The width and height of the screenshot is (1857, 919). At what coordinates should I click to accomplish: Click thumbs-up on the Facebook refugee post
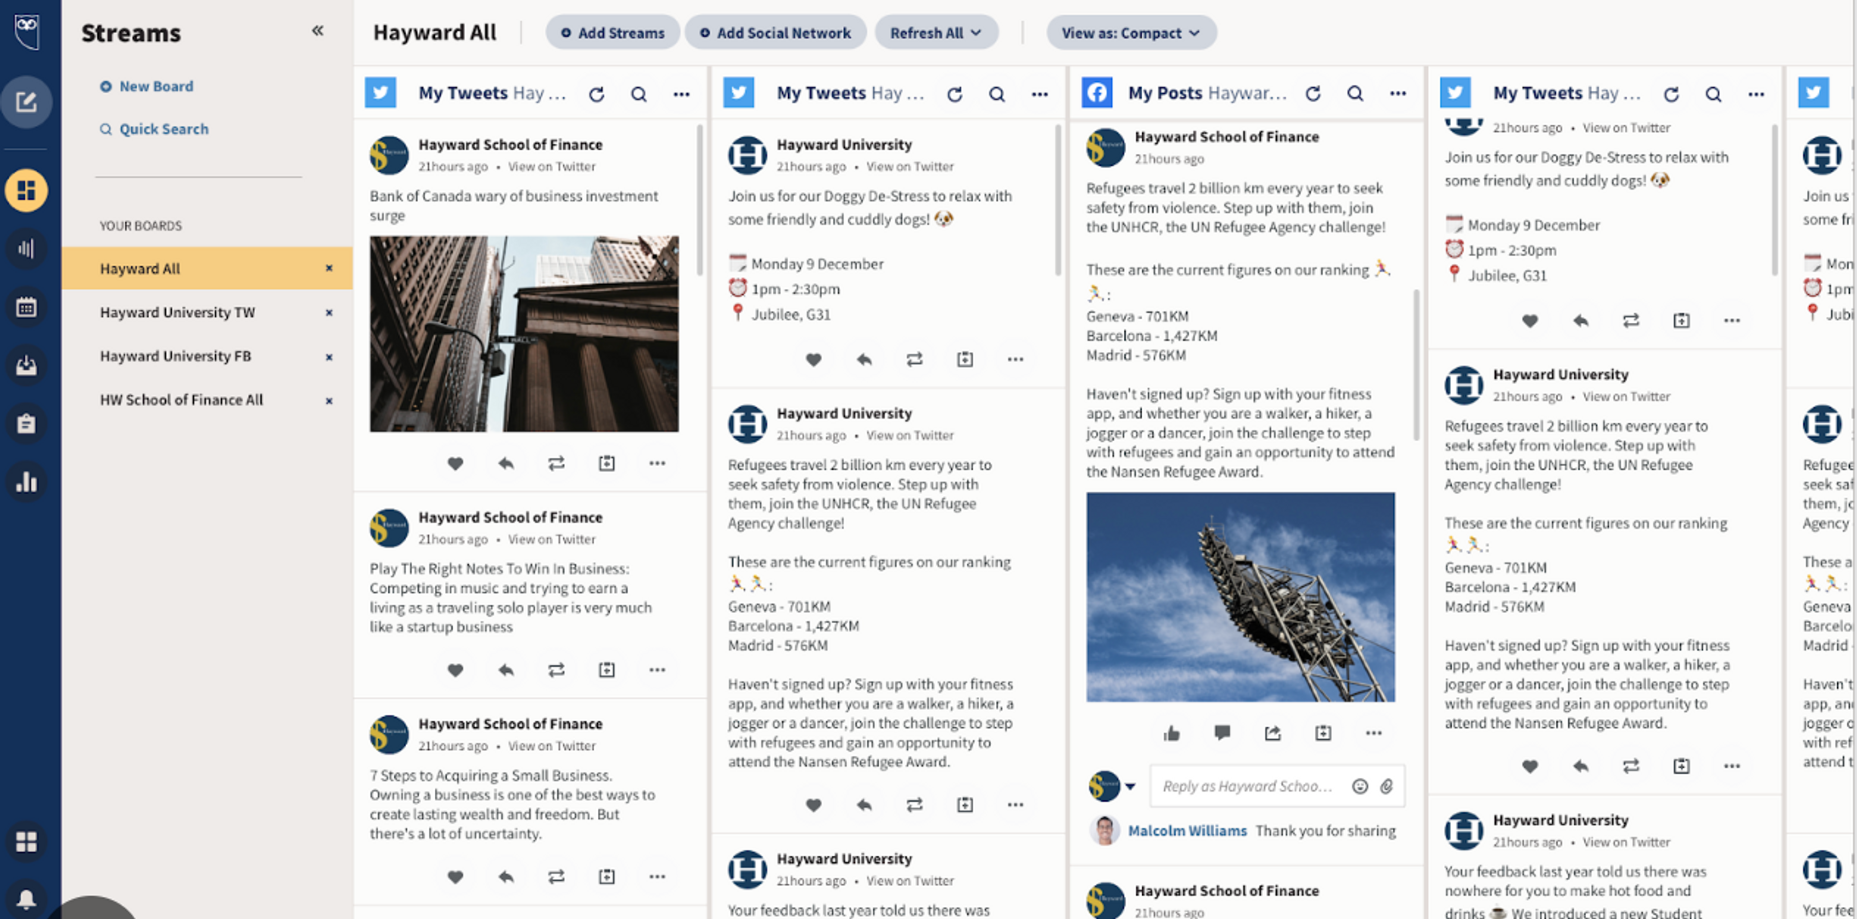1171,733
